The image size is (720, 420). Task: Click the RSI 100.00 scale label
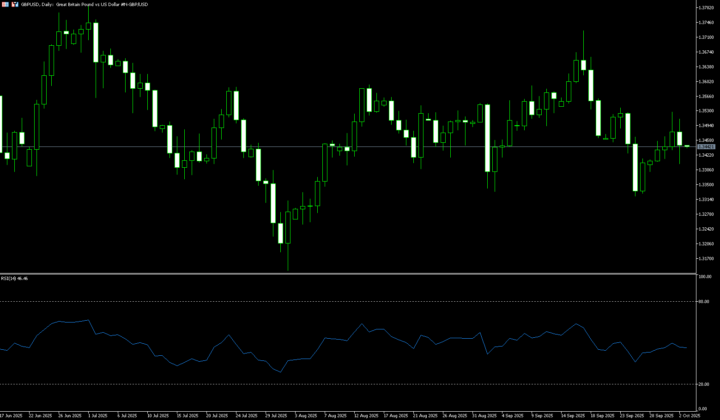pyautogui.click(x=705, y=277)
